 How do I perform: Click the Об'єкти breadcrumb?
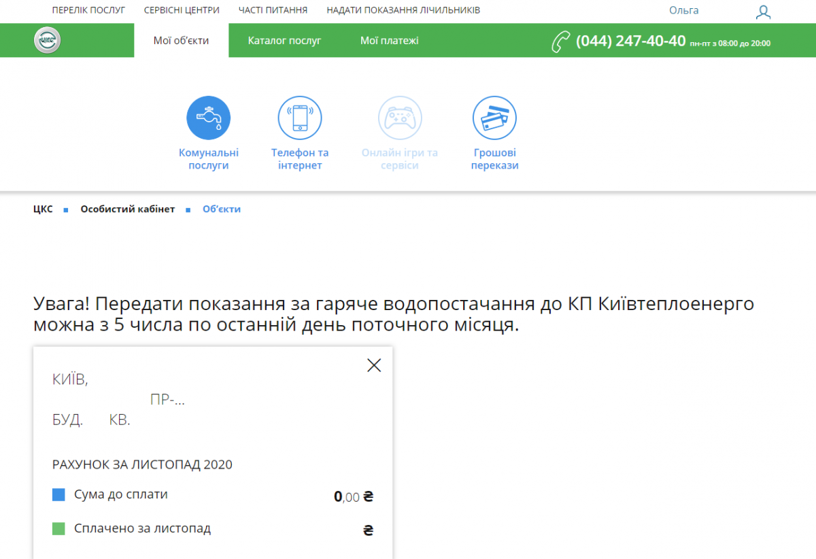222,209
